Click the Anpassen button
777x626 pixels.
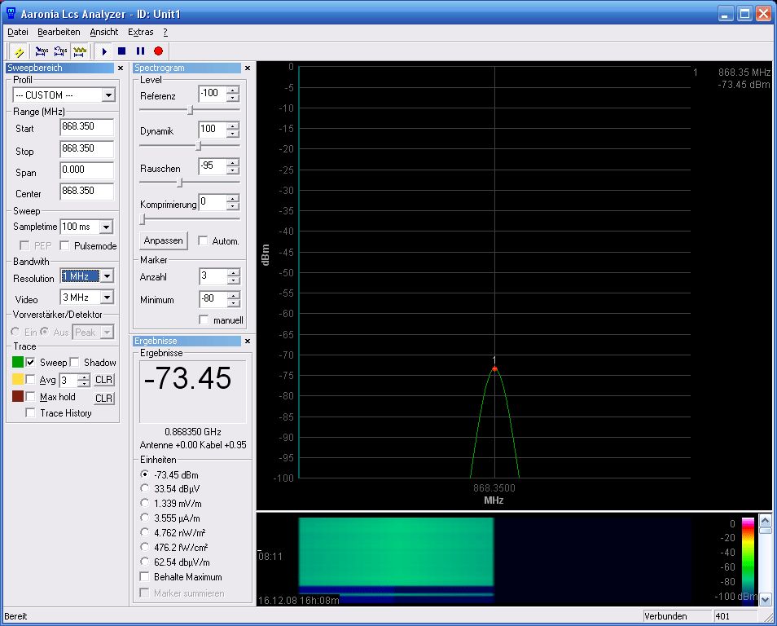pos(164,241)
